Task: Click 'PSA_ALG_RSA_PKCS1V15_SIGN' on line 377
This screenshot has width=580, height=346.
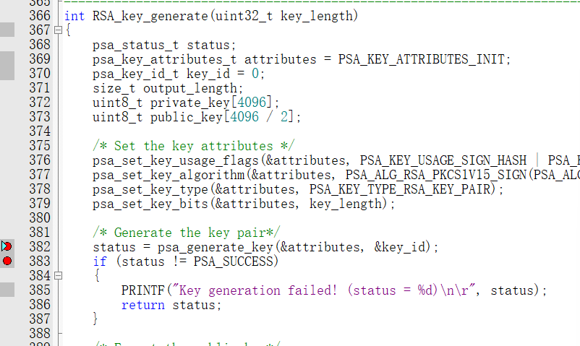Action: coord(436,175)
